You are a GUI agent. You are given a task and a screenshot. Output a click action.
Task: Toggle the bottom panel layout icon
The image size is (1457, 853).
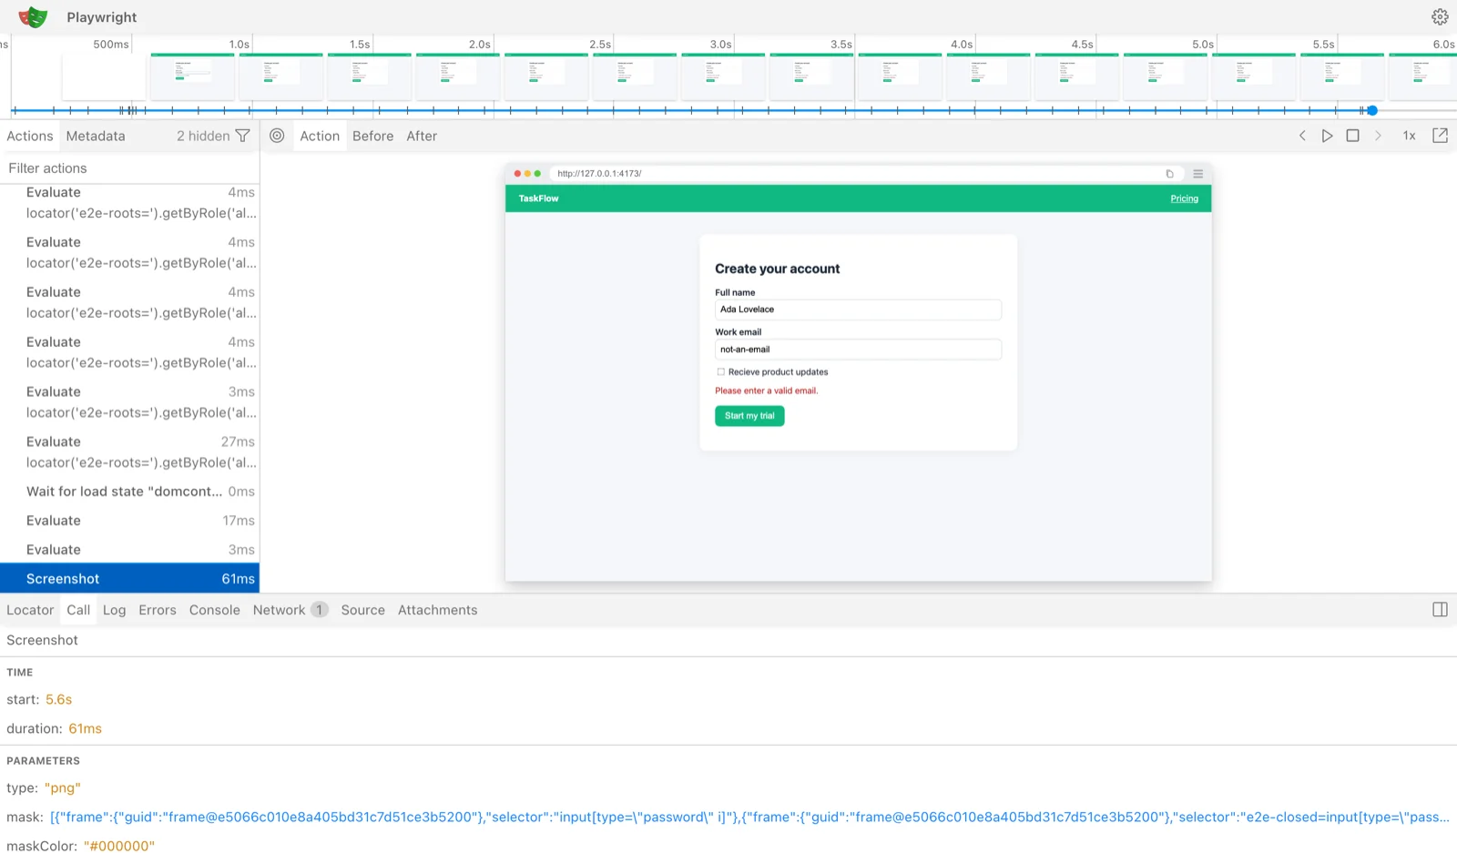coord(1440,610)
